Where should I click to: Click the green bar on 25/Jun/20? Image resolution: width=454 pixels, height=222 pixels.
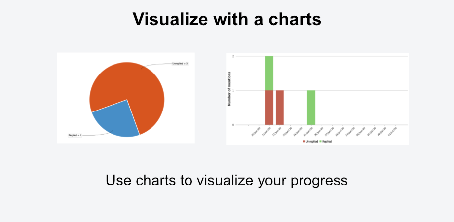311,108
